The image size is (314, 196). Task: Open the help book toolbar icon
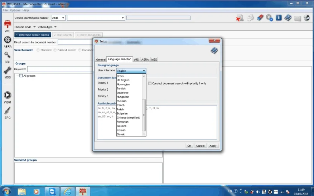288,18
